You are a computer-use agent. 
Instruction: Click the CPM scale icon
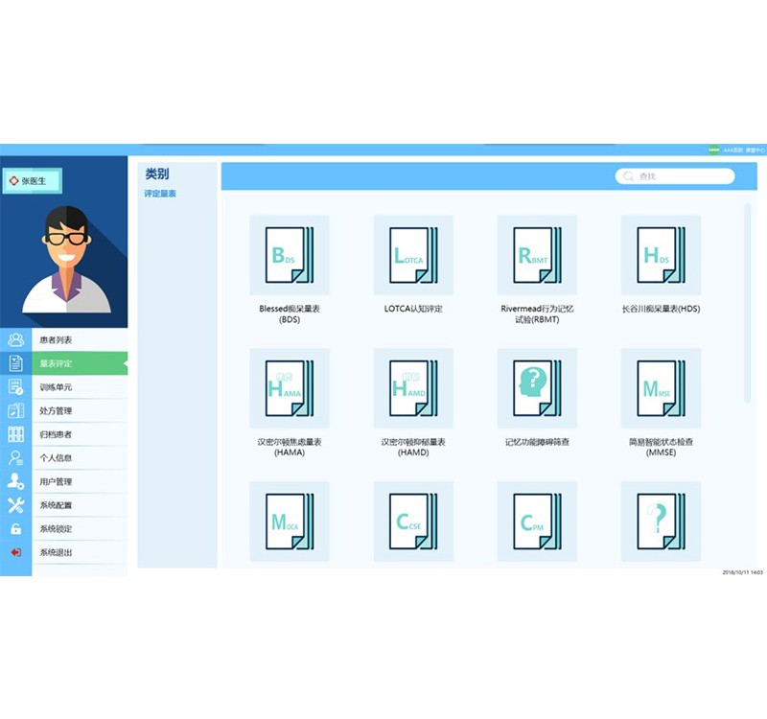tap(537, 521)
